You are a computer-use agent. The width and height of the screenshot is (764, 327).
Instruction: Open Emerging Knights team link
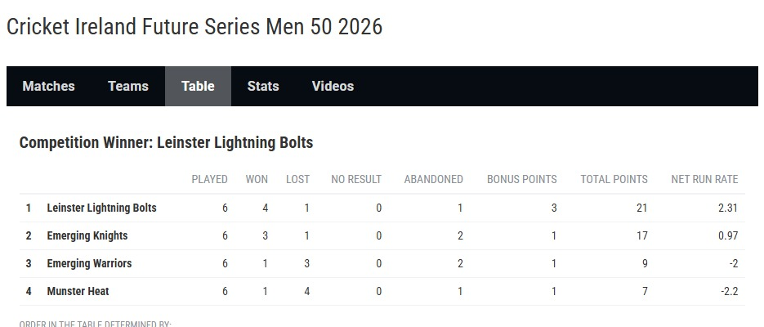click(x=87, y=236)
